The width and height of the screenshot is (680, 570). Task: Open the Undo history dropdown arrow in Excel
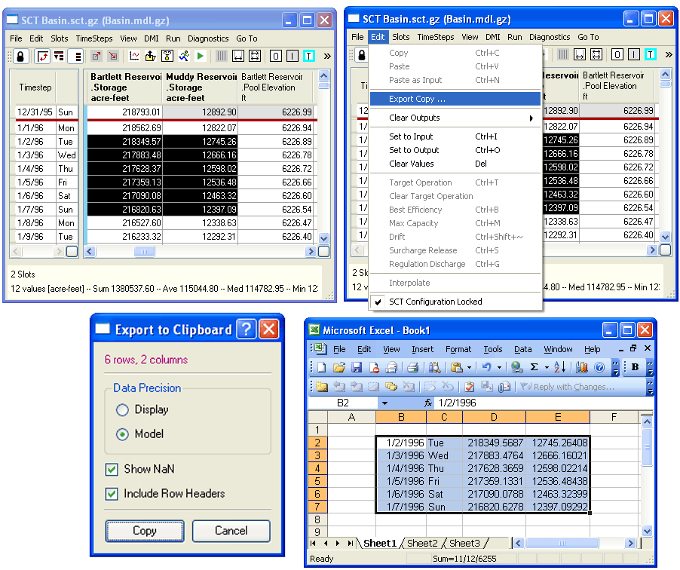point(499,367)
